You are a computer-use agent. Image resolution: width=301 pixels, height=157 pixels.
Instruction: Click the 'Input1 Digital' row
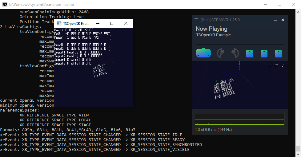[x=73, y=60]
